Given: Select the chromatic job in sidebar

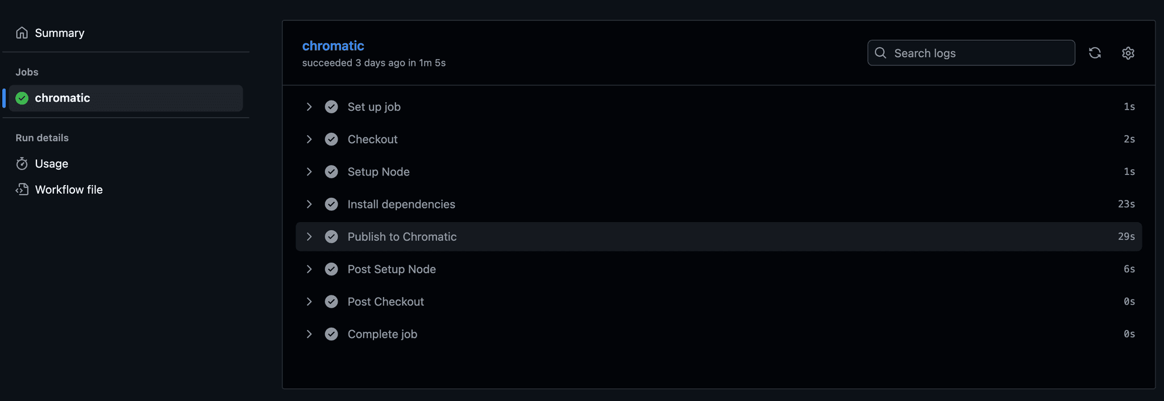Looking at the screenshot, I should click(63, 98).
